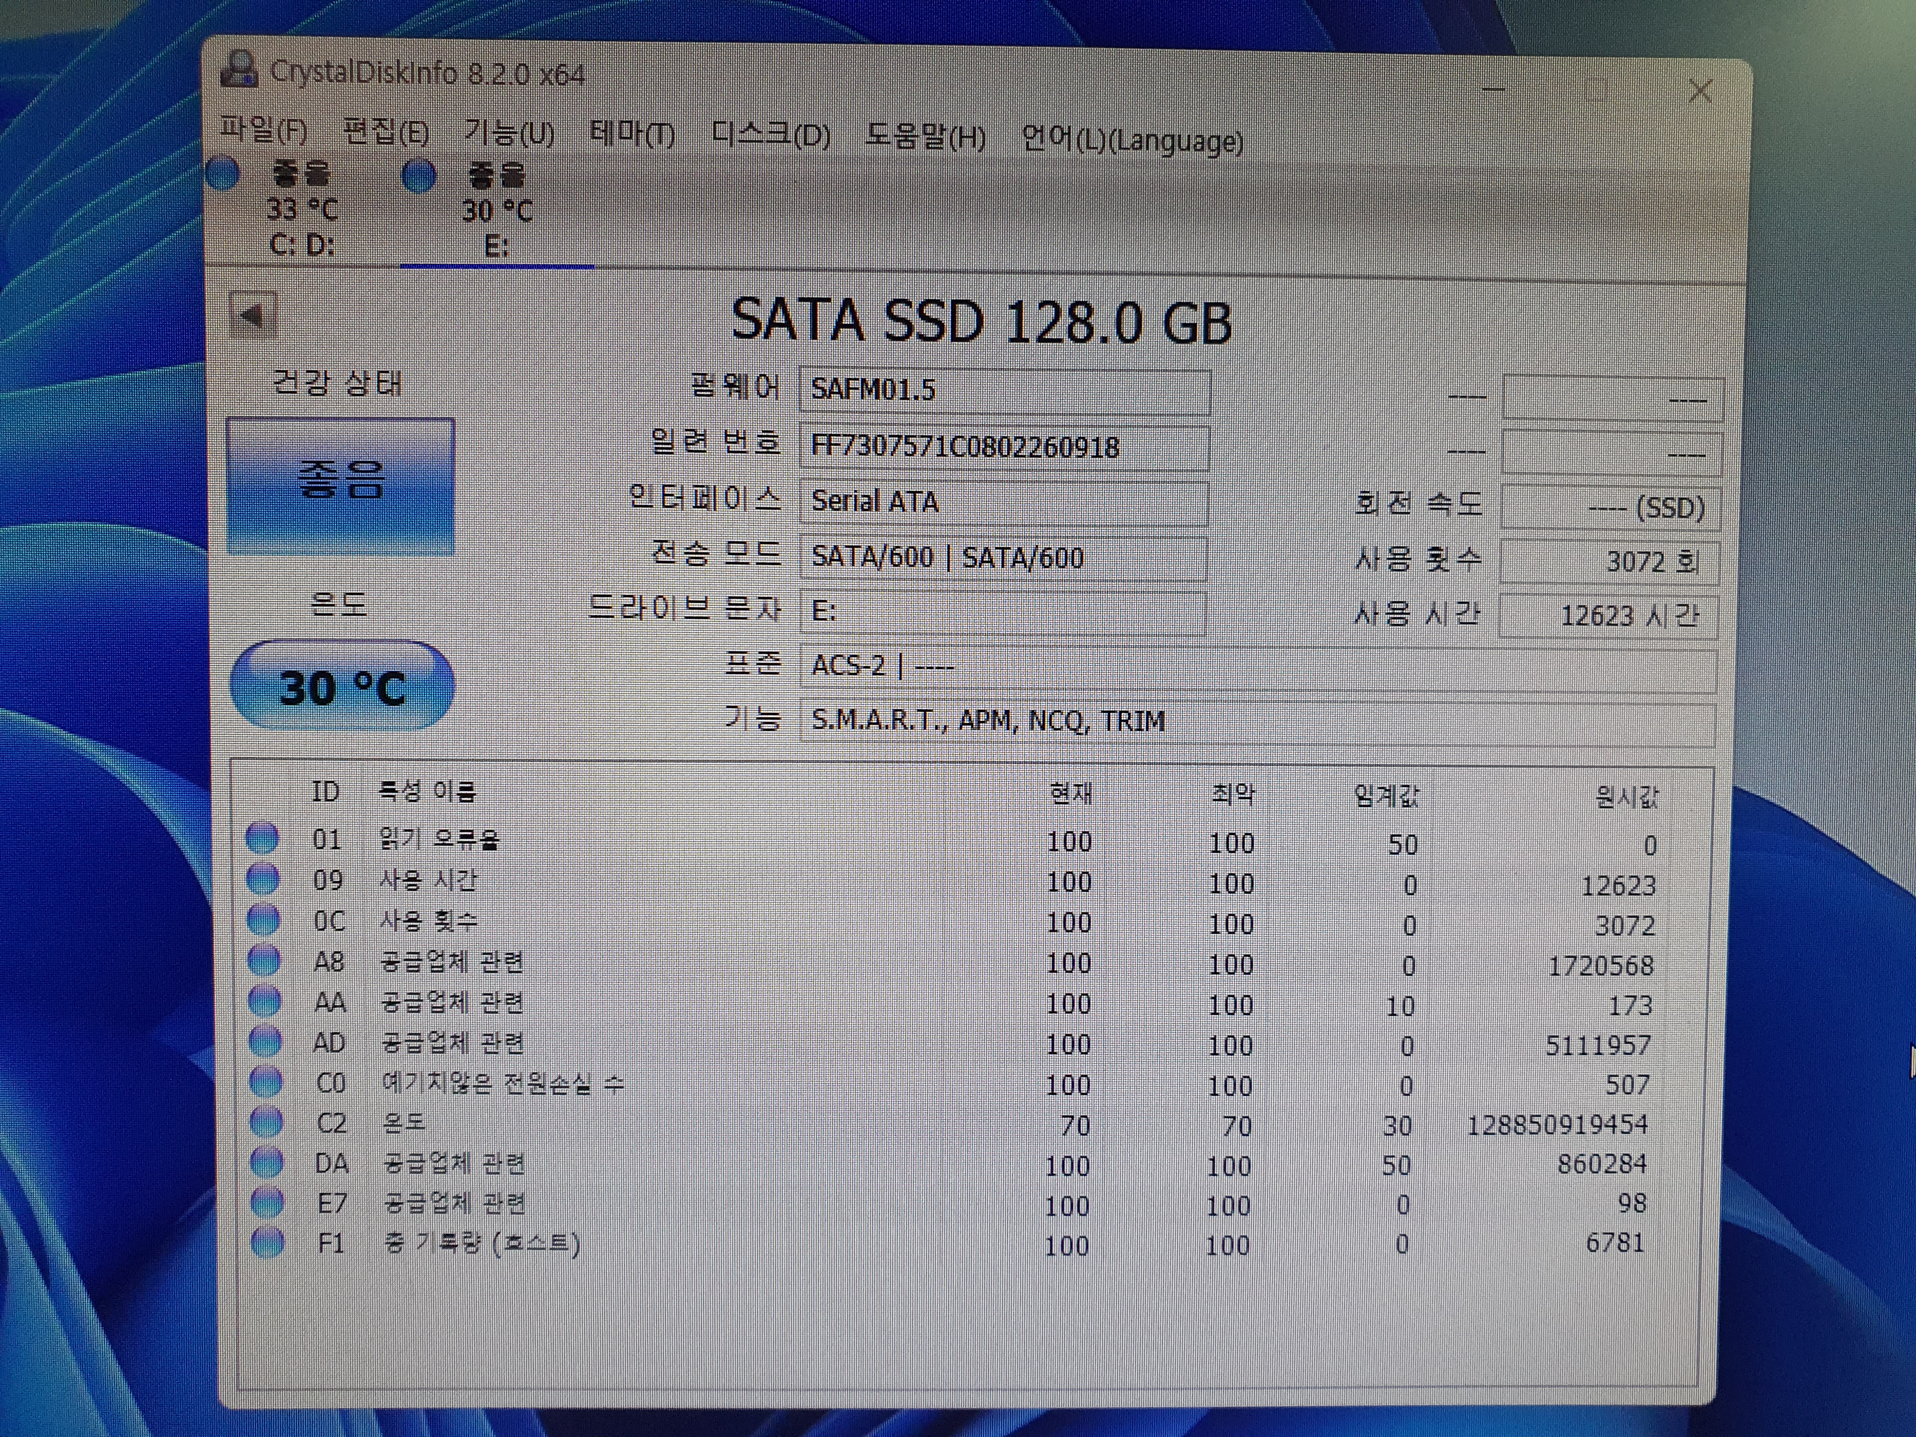
Task: Click the status orb of attribute E7
Action: [x=268, y=1202]
